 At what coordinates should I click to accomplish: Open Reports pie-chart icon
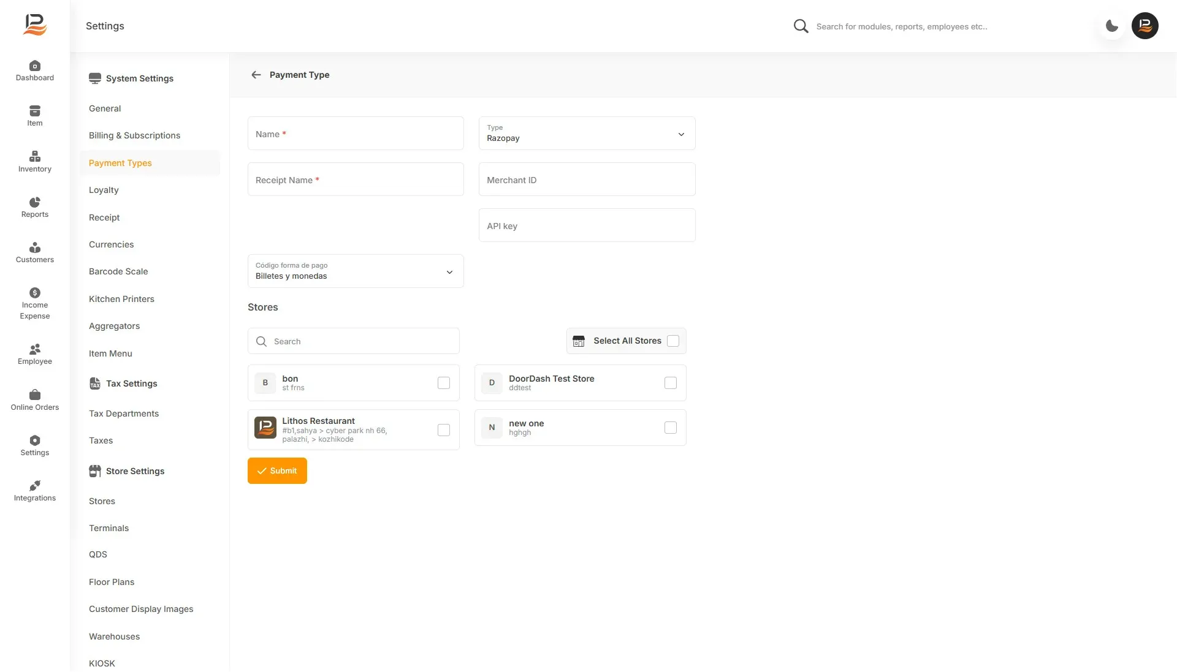coord(35,202)
